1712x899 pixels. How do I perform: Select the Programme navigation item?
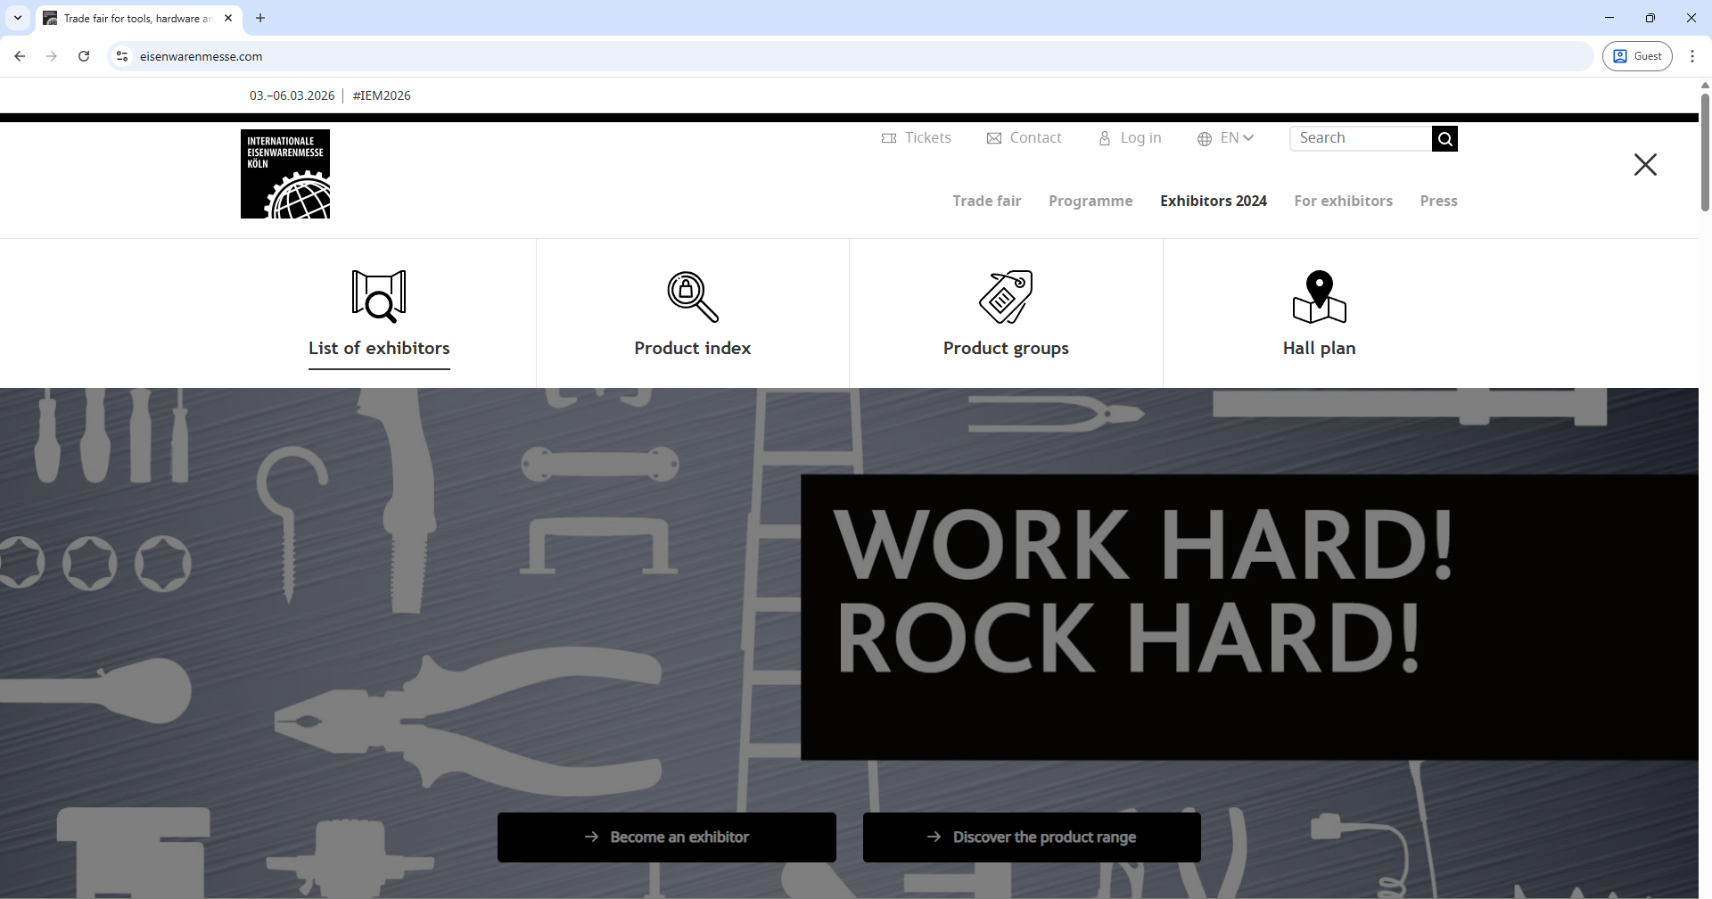[1091, 202]
